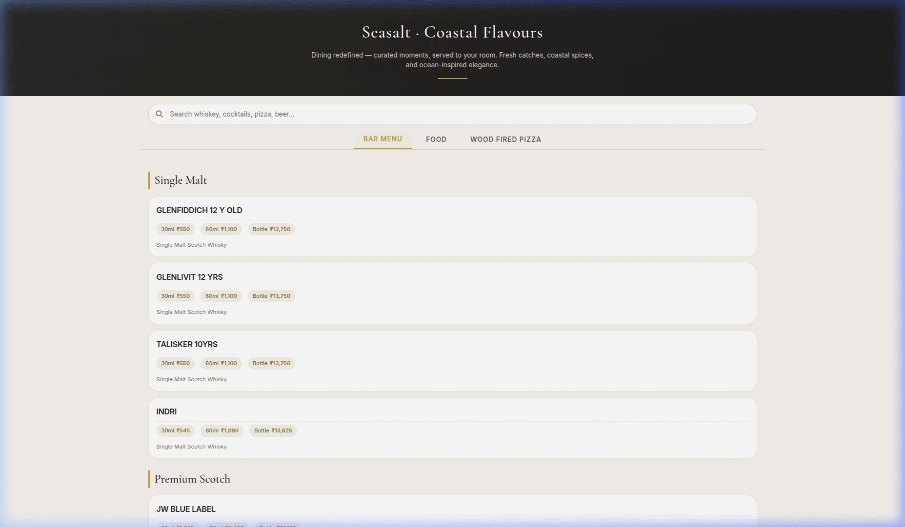
Task: Click Talisker's Single Malt Scotch Whisky description
Action: pyautogui.click(x=191, y=379)
